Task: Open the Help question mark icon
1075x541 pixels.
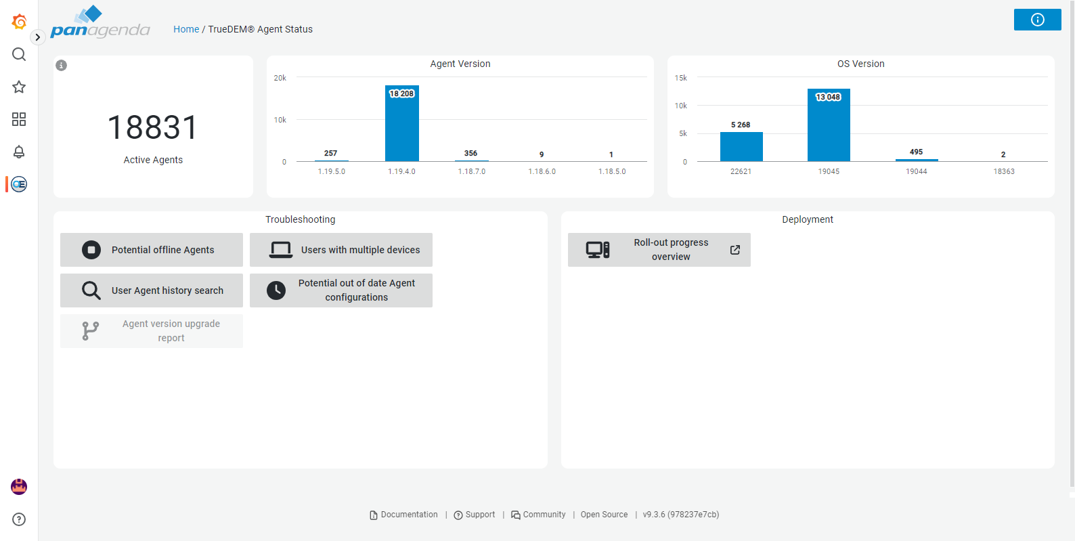Action: click(19, 519)
